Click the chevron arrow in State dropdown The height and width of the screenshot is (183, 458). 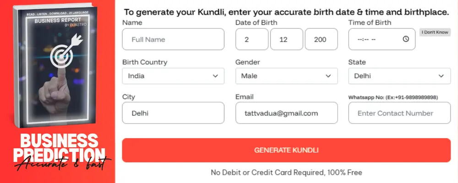click(441, 76)
